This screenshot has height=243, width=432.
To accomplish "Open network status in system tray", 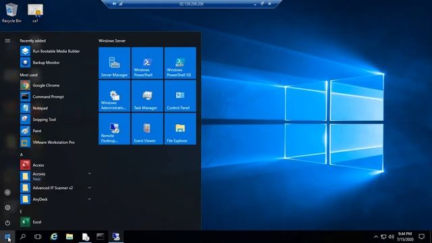I will [383, 237].
